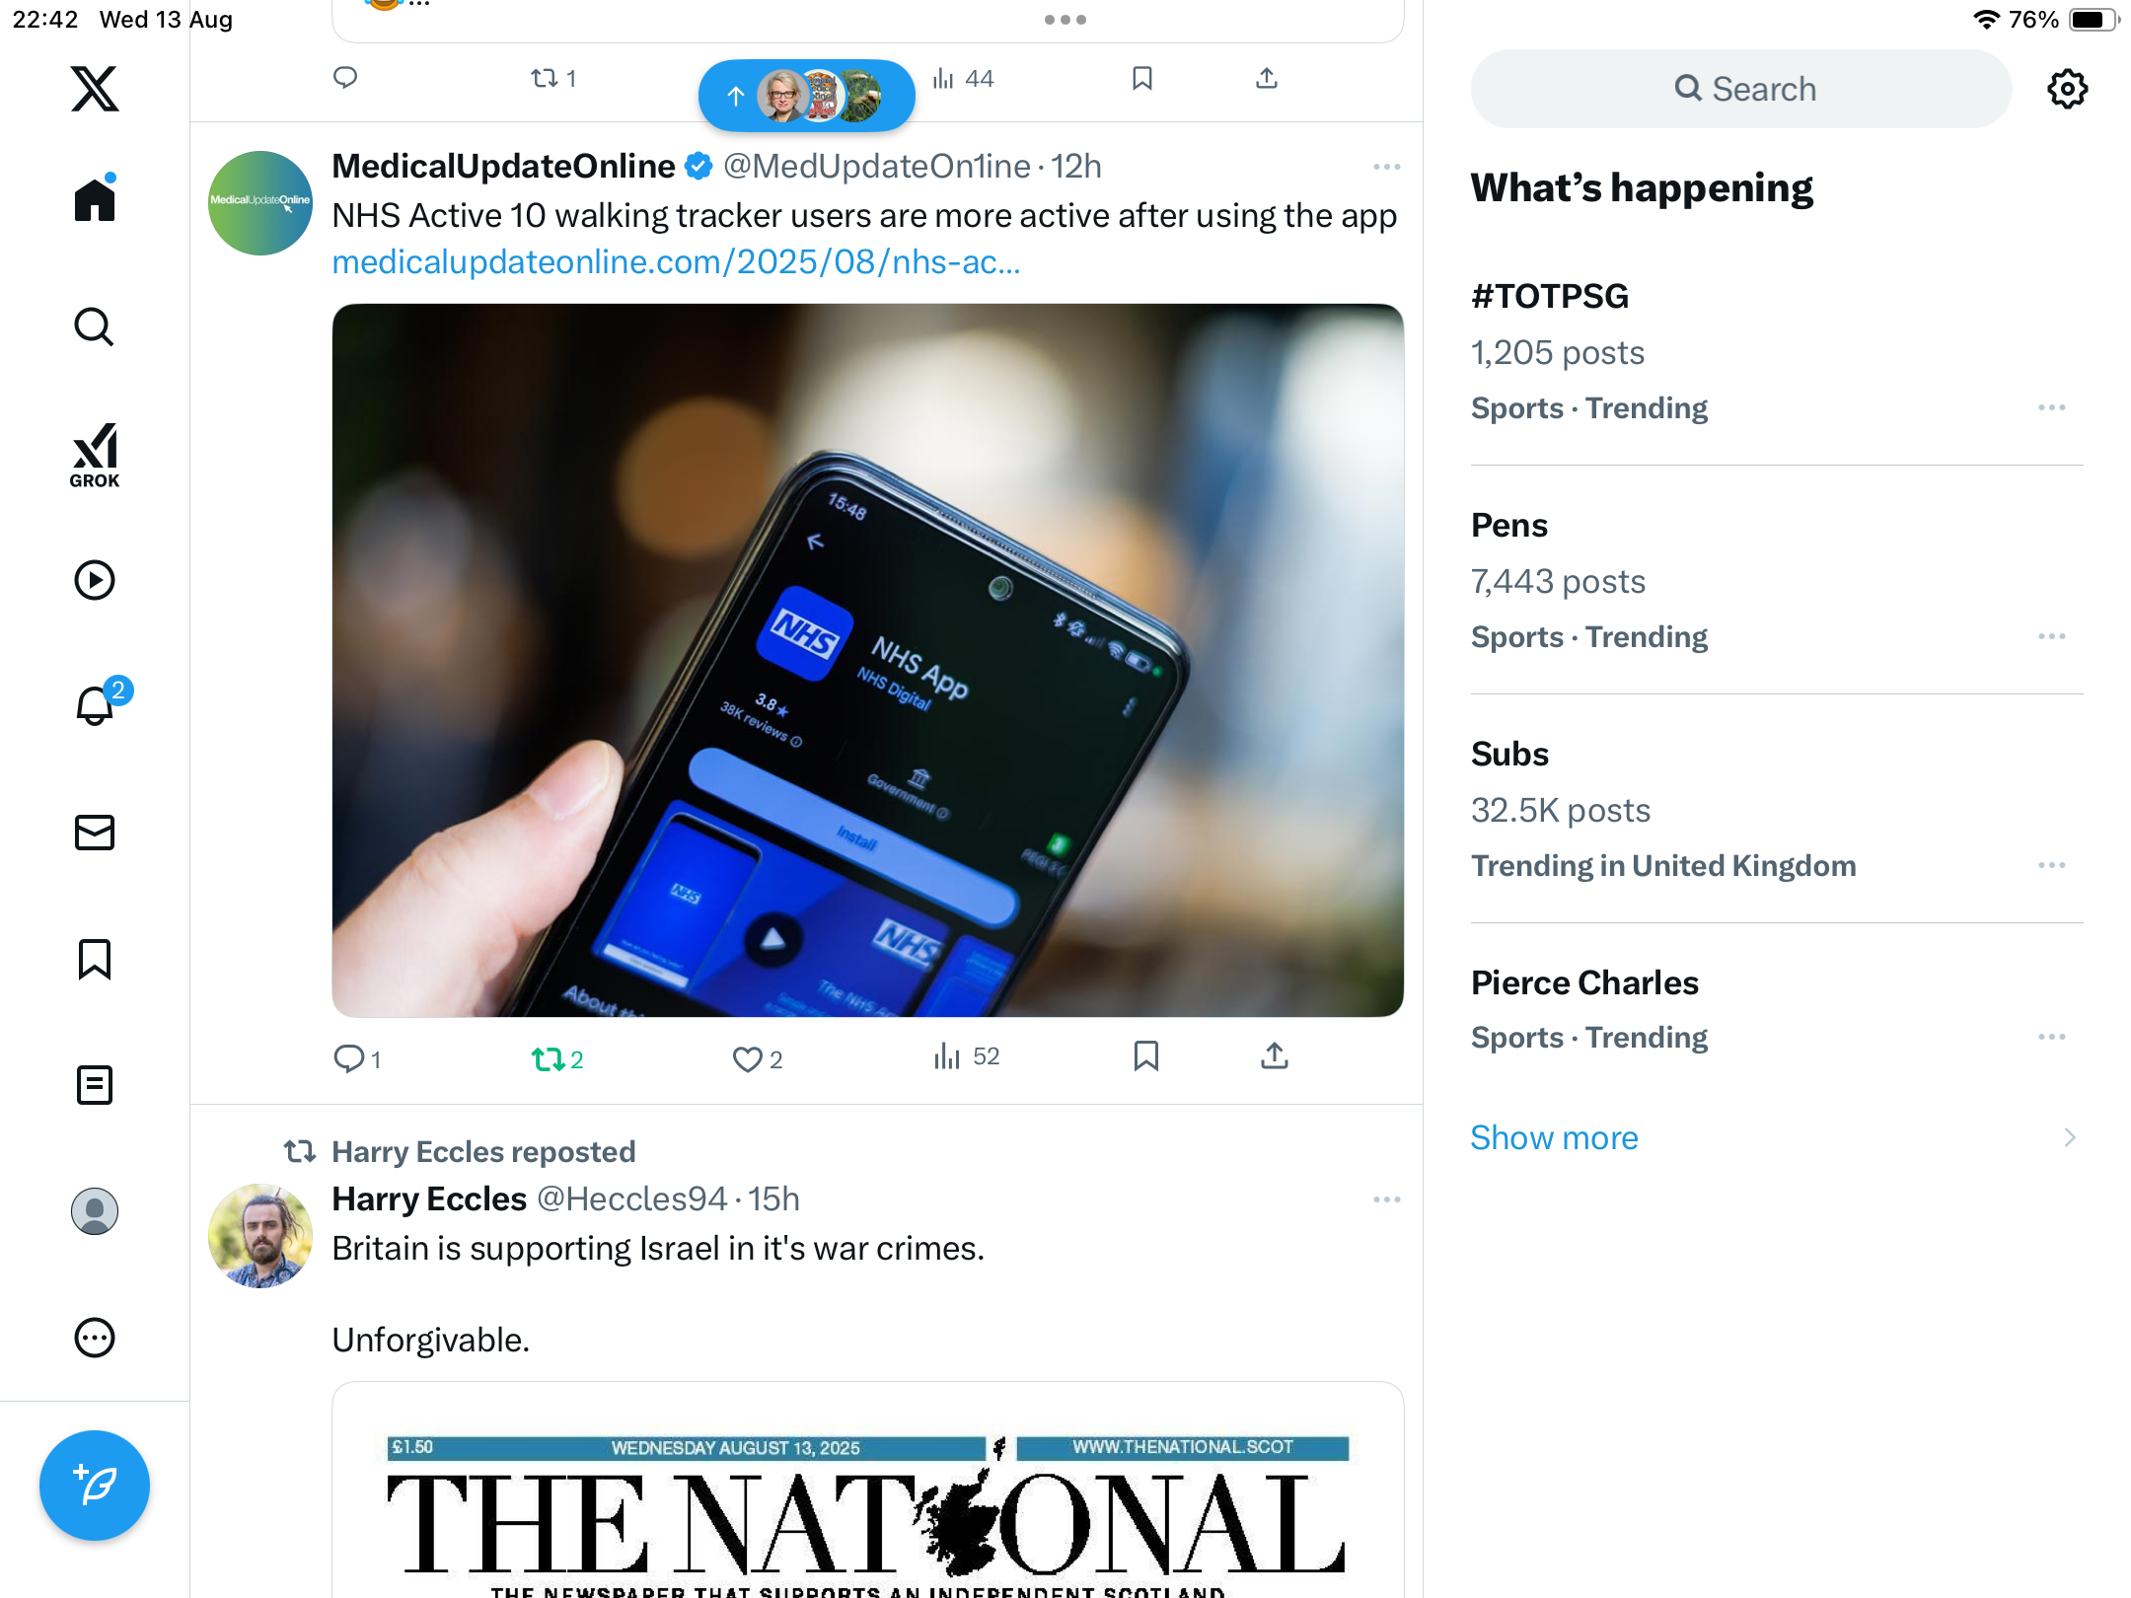Open more options on Harry Eccles post

1386,1199
